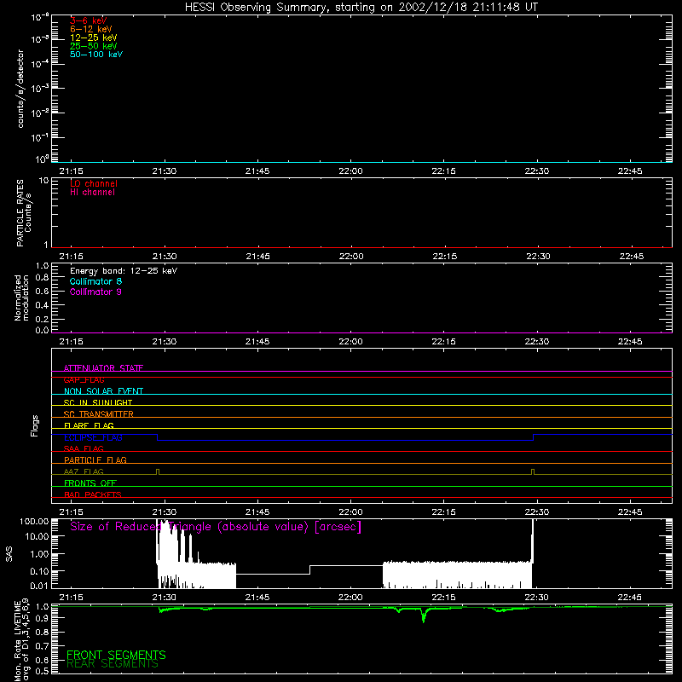
Task: Click the SAS step up between 21:45 and 22:00
Action: (x=309, y=569)
